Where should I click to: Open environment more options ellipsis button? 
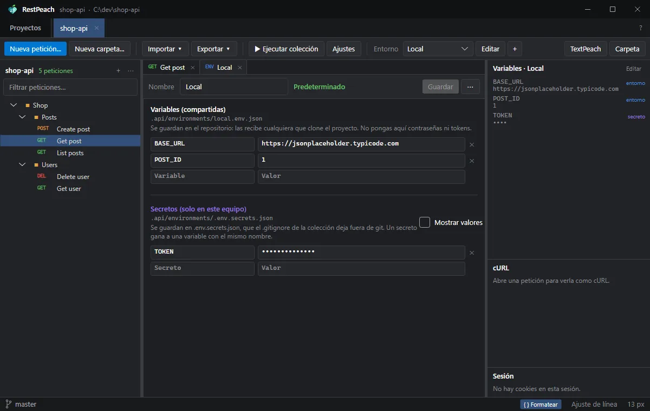470,87
